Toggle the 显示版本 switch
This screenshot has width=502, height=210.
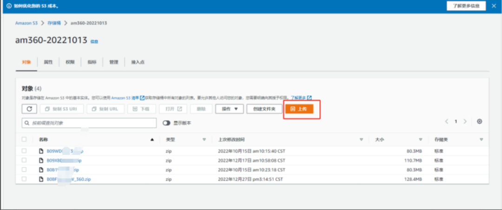(x=166, y=123)
